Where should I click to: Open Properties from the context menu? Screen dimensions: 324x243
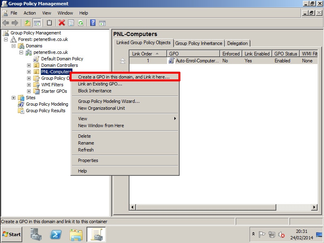tap(125, 160)
